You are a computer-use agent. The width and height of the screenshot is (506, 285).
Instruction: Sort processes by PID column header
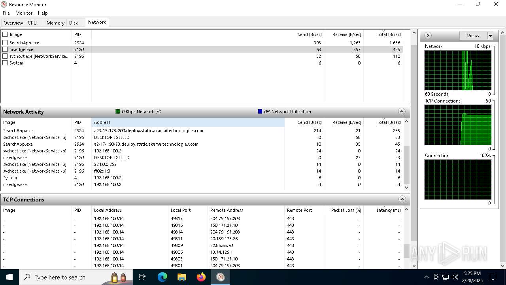coord(81,34)
